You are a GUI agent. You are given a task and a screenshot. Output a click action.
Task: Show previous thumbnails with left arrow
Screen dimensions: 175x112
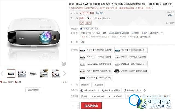click(x=2, y=74)
